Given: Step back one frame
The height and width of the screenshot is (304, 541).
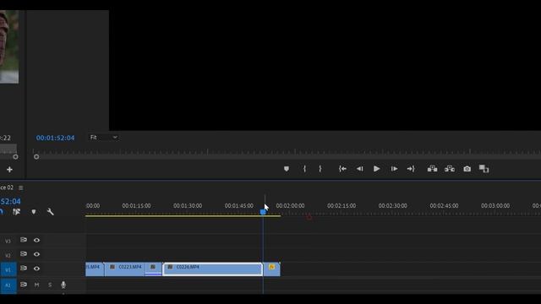Looking at the screenshot, I should (359, 169).
